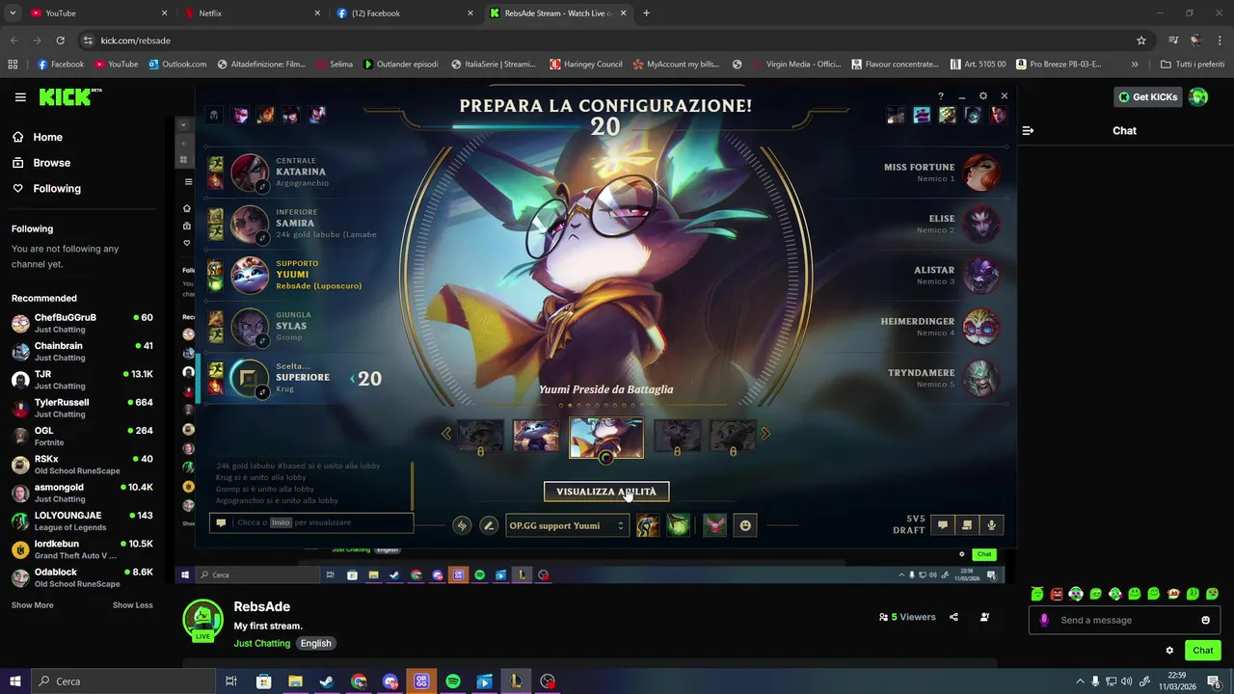Open League client settings gear
The image size is (1234, 694).
(x=983, y=96)
